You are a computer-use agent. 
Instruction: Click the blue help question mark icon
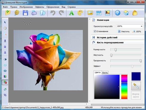pyautogui.click(x=118, y=13)
